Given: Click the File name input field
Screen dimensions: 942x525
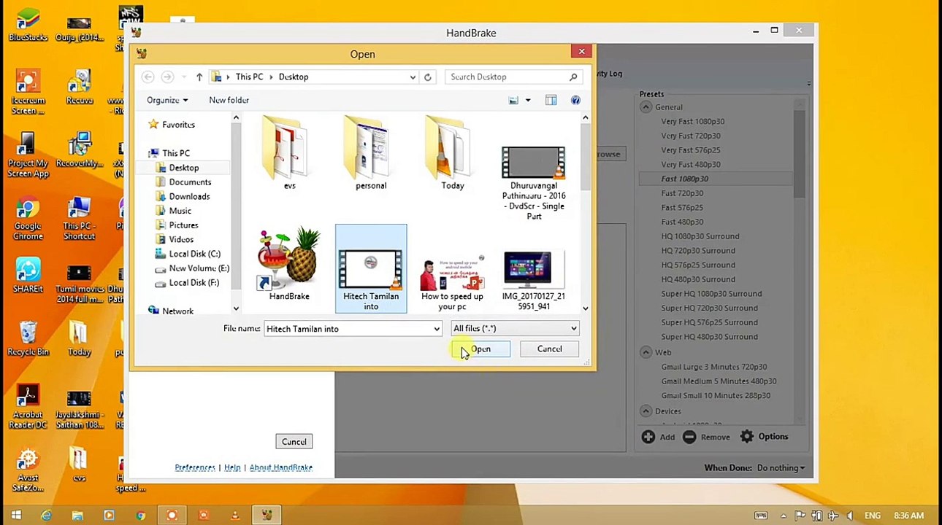Looking at the screenshot, I should pyautogui.click(x=348, y=329).
